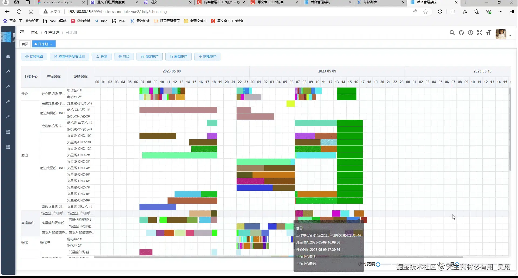This screenshot has width=518, height=278.
Task: Toggle the browser sidebar icon
Action: (512, 12)
